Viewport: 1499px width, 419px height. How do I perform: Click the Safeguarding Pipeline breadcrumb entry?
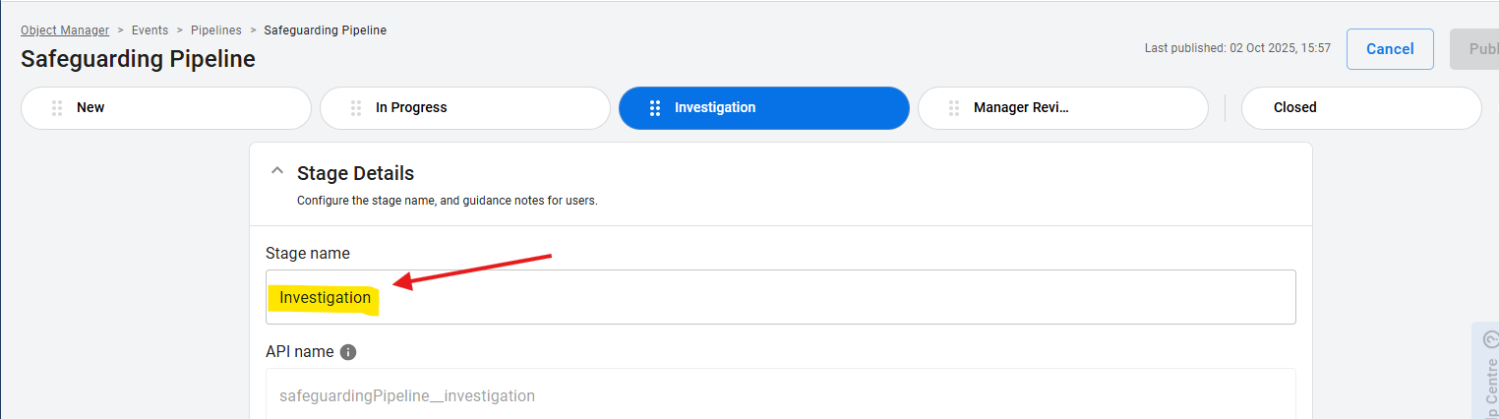(325, 30)
